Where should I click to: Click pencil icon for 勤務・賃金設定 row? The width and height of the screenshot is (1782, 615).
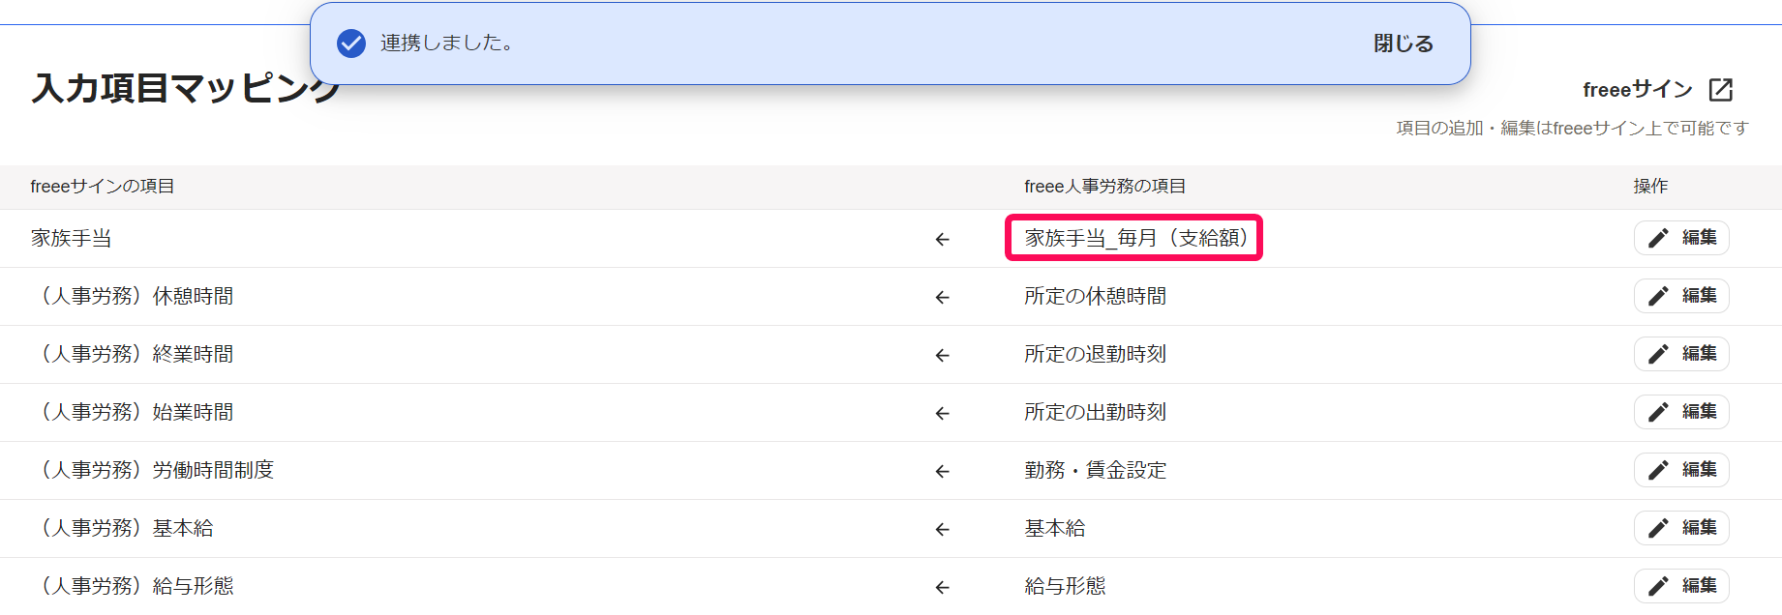(x=1658, y=470)
